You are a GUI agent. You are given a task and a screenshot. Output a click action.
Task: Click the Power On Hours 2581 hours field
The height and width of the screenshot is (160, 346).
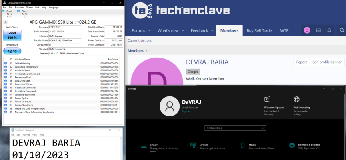(114, 45)
